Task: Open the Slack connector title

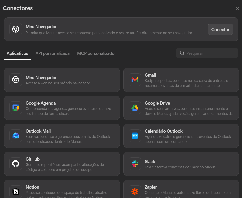Action: (x=150, y=162)
